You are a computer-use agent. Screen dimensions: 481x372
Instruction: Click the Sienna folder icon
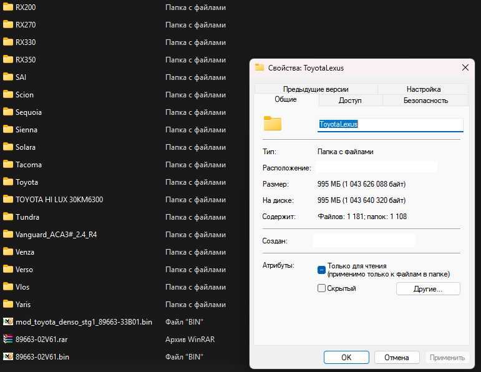point(8,129)
